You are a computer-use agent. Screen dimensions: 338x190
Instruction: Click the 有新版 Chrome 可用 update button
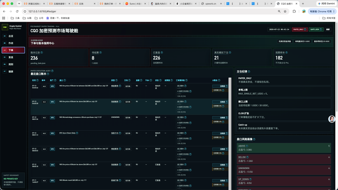click(322, 11)
